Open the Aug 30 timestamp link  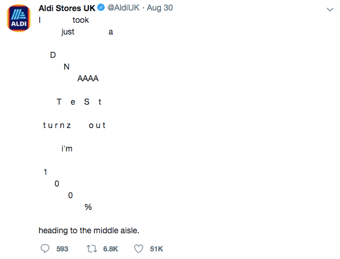tap(160, 8)
